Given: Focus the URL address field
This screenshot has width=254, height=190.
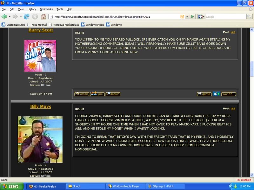Looking at the screenshot, I should [x=117, y=17].
